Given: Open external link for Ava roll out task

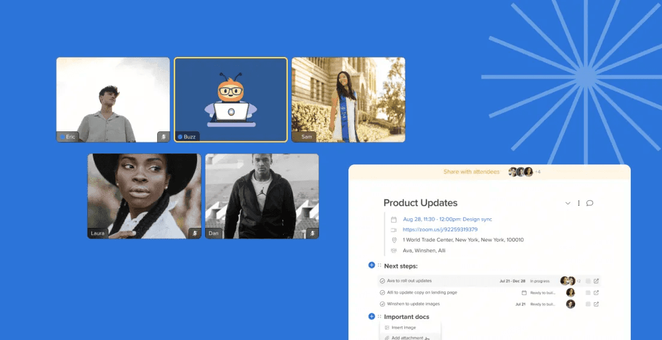Looking at the screenshot, I should pos(596,281).
